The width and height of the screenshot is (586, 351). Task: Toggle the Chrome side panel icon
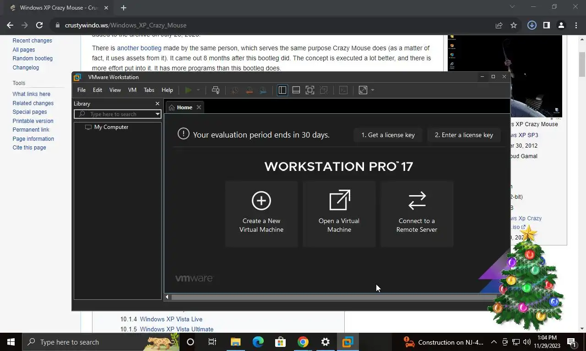click(546, 25)
